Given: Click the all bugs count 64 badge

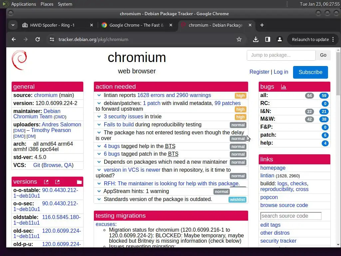Looking at the screenshot, I should pyautogui.click(x=309, y=96).
